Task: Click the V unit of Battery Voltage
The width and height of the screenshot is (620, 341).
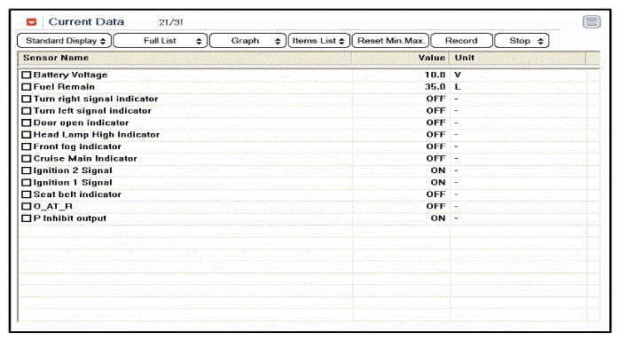Action: (x=458, y=75)
